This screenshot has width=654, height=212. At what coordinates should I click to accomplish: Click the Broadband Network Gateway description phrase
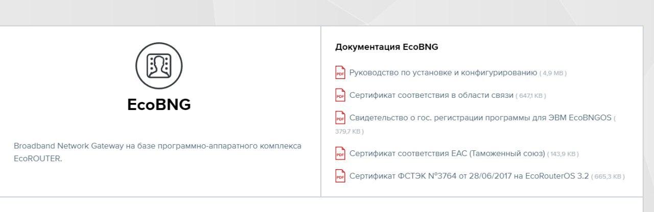(x=68, y=146)
